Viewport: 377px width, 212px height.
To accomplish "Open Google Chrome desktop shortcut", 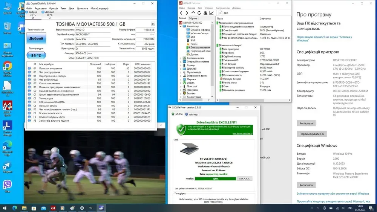I will coord(7,67).
